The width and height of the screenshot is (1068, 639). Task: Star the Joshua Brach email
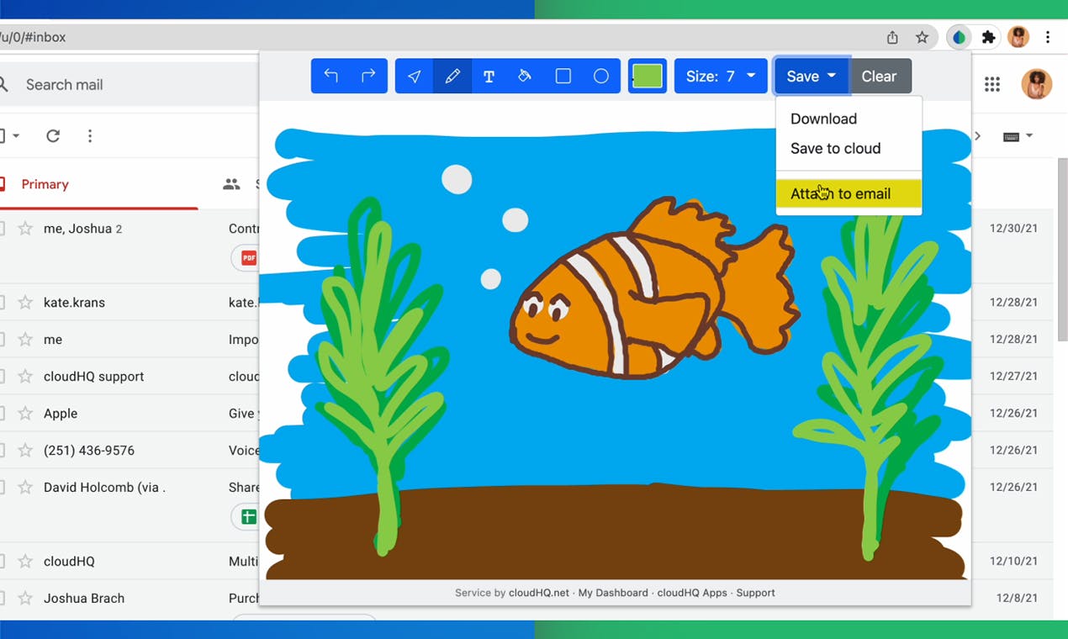(x=26, y=599)
